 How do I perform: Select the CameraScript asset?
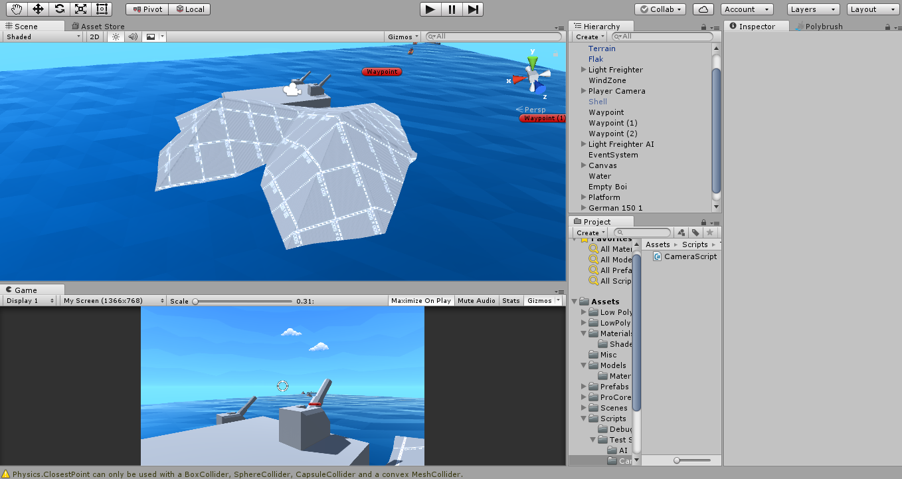point(685,256)
